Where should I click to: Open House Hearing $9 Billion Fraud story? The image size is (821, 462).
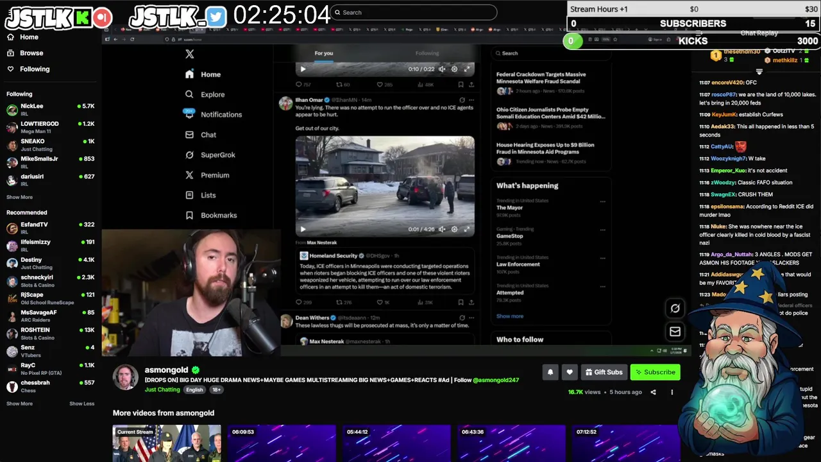[552, 153]
